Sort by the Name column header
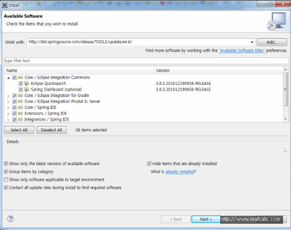The image size is (291, 230). (79, 71)
